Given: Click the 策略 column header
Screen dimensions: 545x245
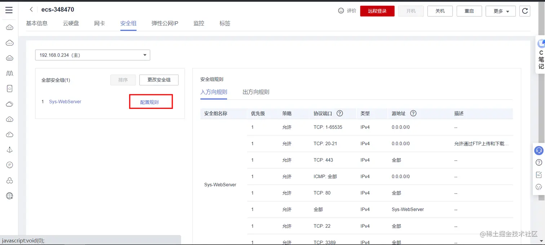Looking at the screenshot, I should point(287,113).
